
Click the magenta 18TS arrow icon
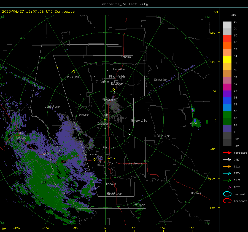[227, 187]
